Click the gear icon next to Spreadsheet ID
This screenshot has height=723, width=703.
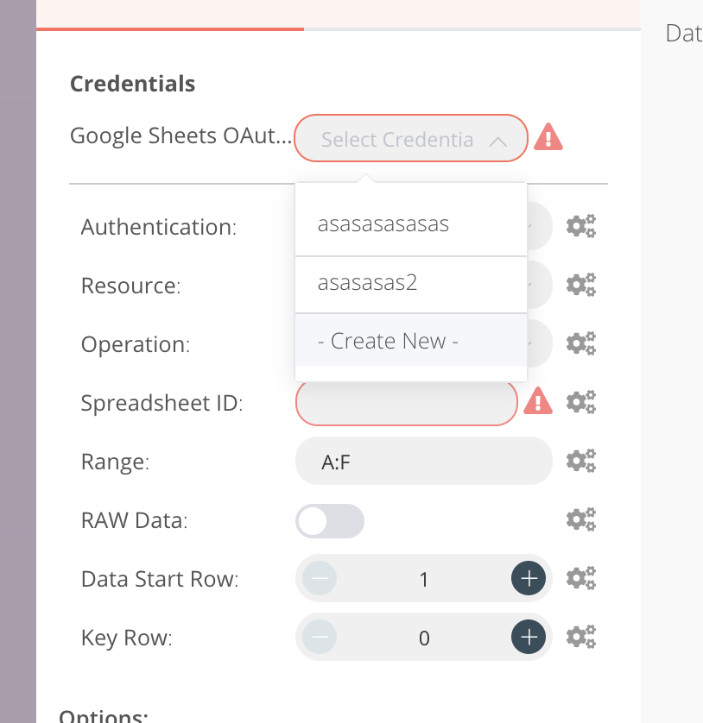pyautogui.click(x=580, y=401)
